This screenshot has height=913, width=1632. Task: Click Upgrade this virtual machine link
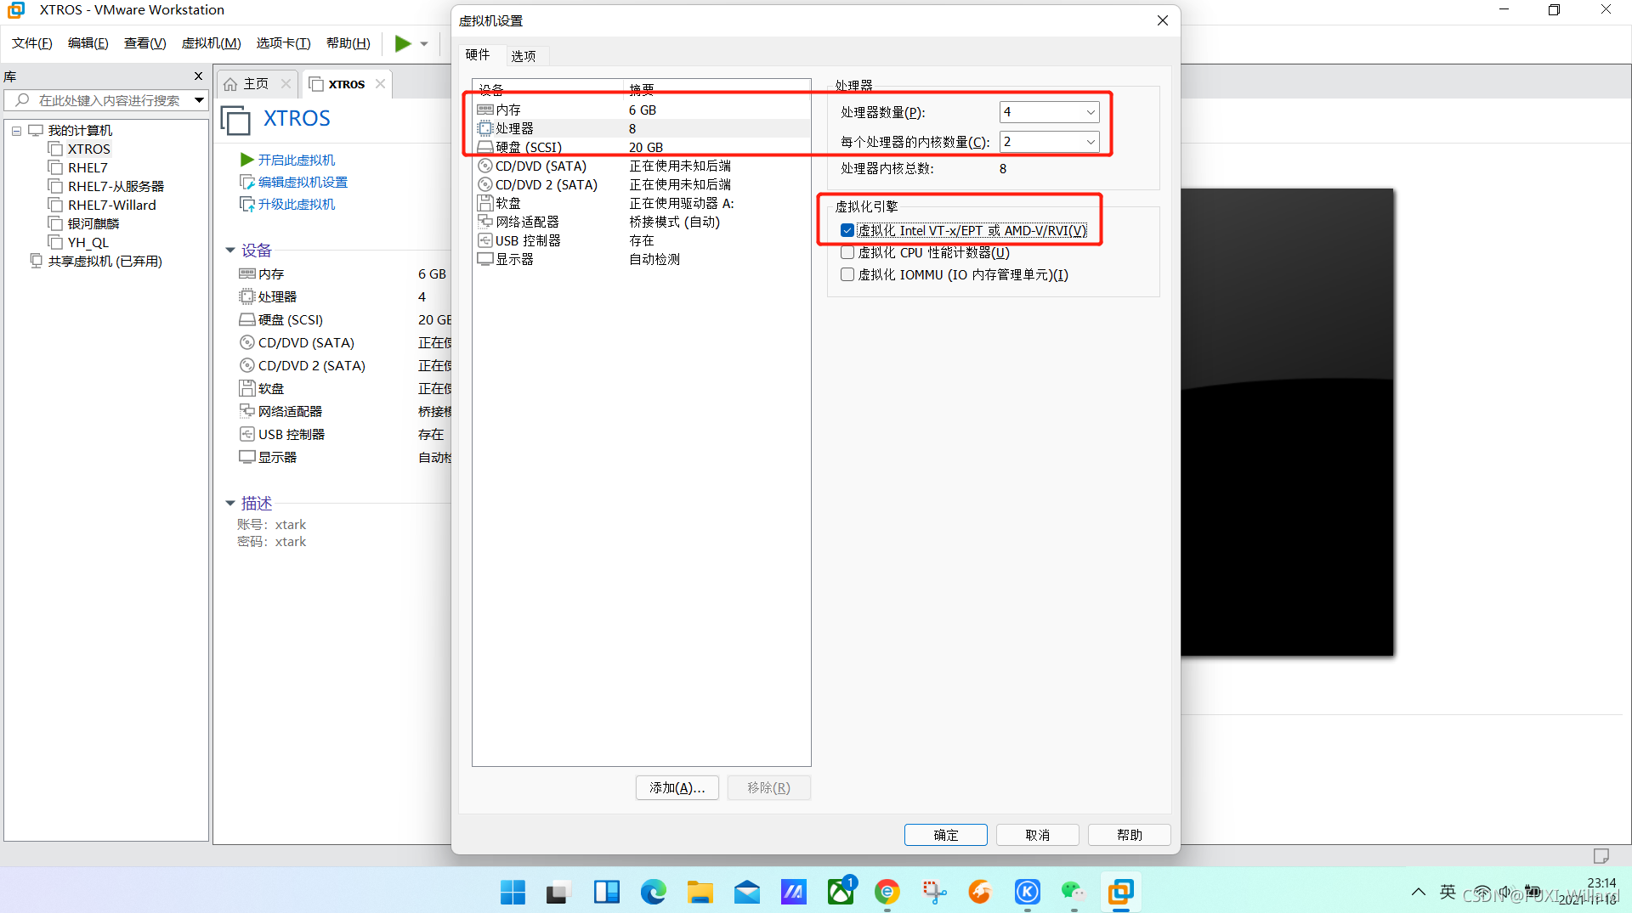[x=296, y=204]
